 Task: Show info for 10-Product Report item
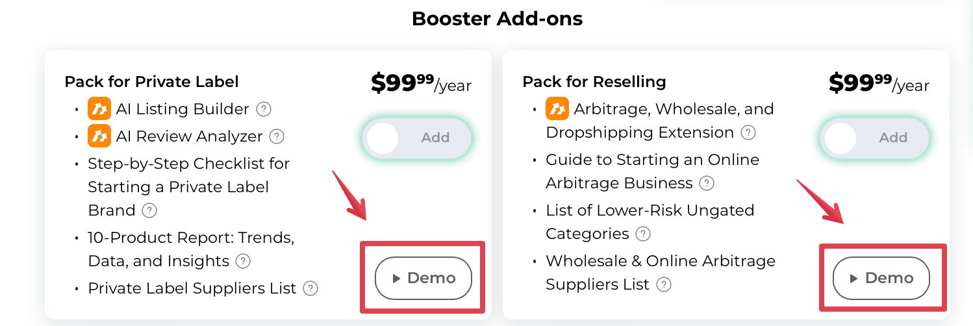tap(243, 261)
